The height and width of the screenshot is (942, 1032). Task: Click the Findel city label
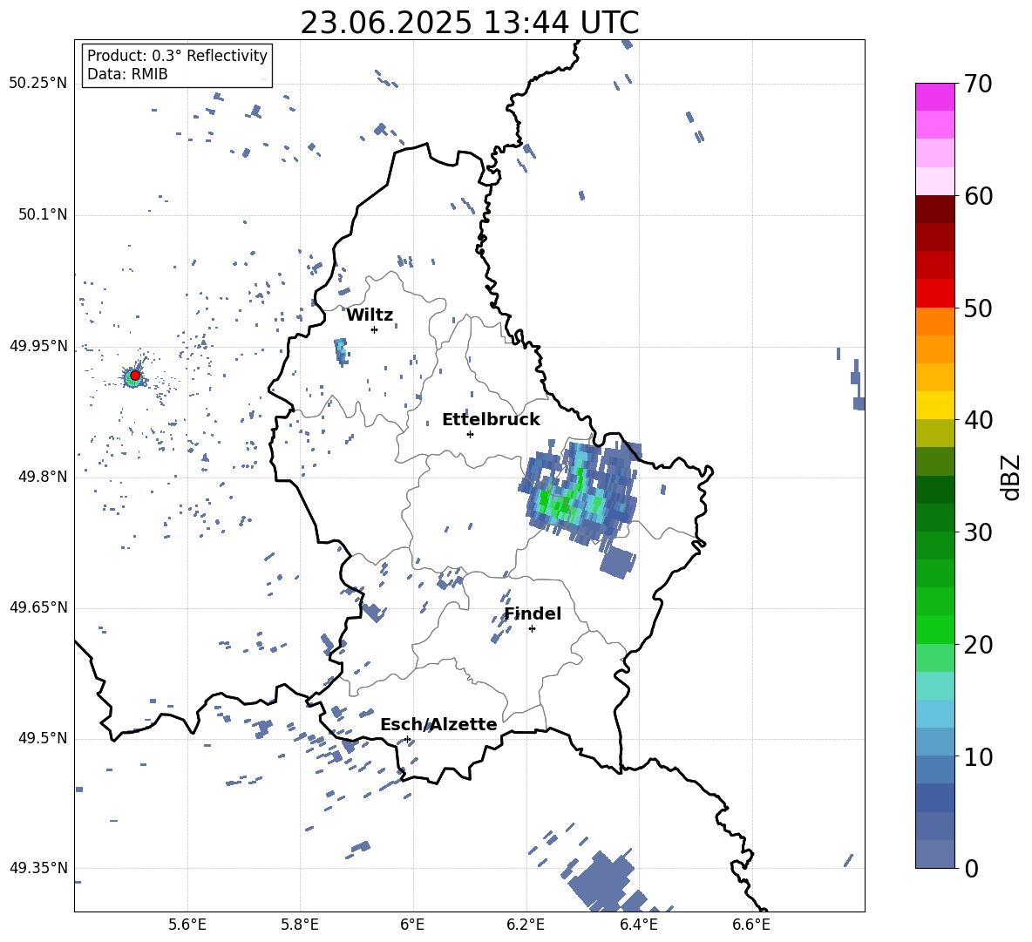tap(533, 613)
